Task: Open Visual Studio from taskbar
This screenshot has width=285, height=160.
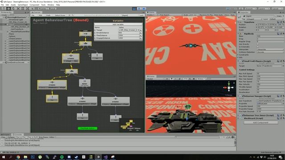Action: point(106,157)
